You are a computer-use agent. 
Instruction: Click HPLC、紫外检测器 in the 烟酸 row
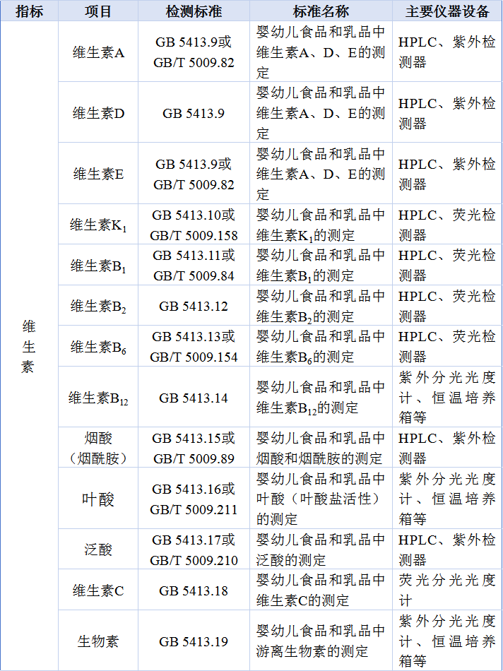pyautogui.click(x=447, y=448)
